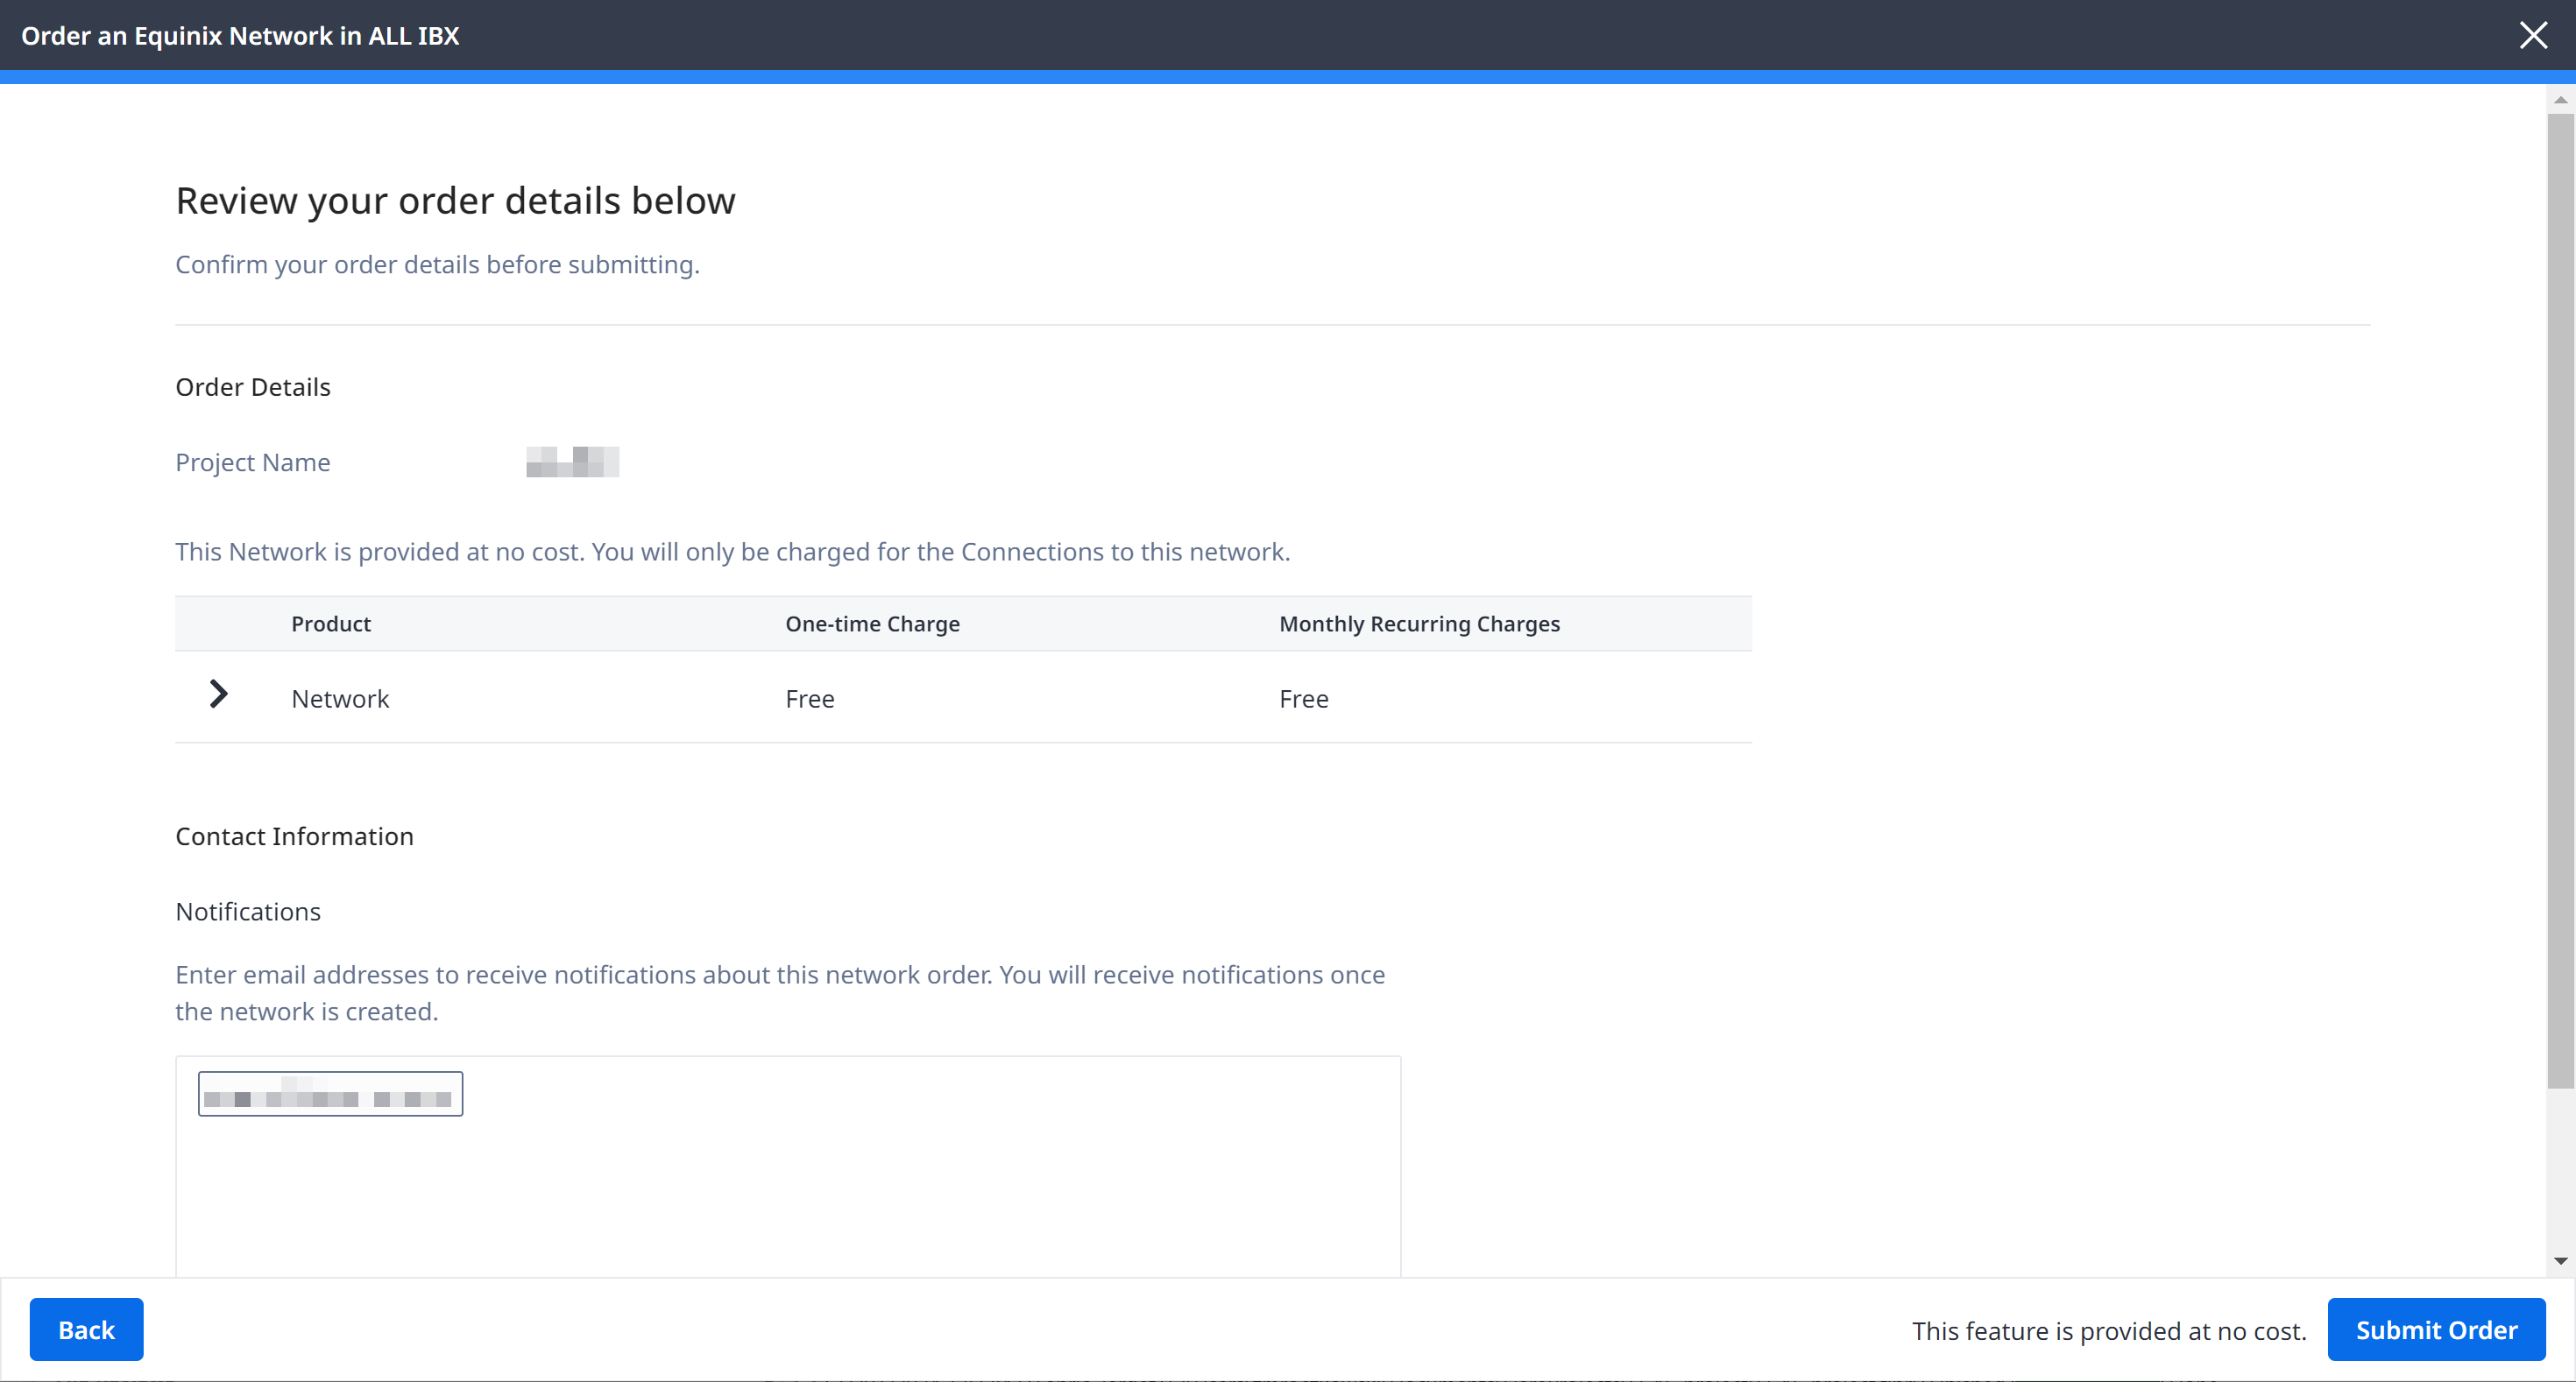The height and width of the screenshot is (1382, 2576).
Task: Click the 'Review your order details below' heading
Action: point(456,201)
